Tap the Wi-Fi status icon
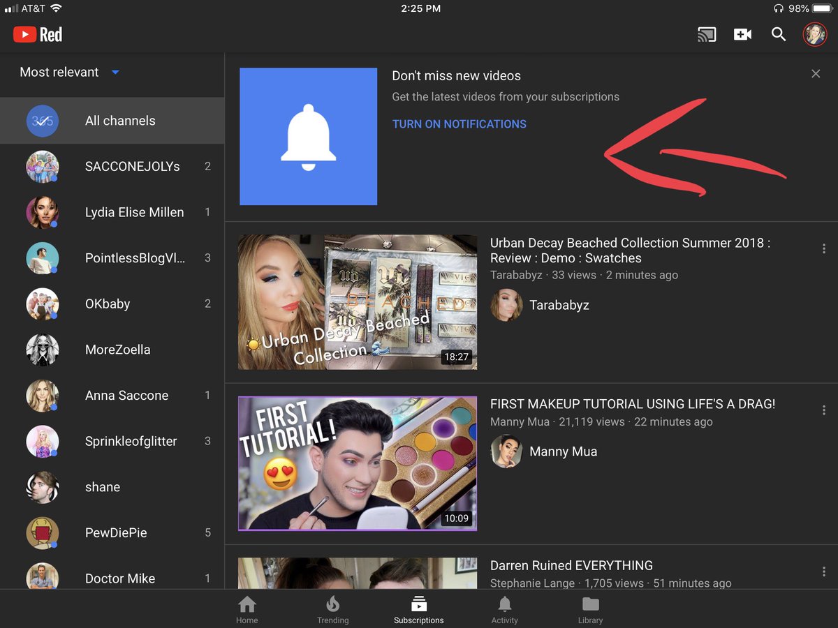 click(56, 8)
